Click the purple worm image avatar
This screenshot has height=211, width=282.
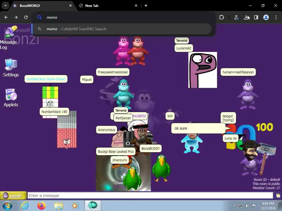coord(202,70)
